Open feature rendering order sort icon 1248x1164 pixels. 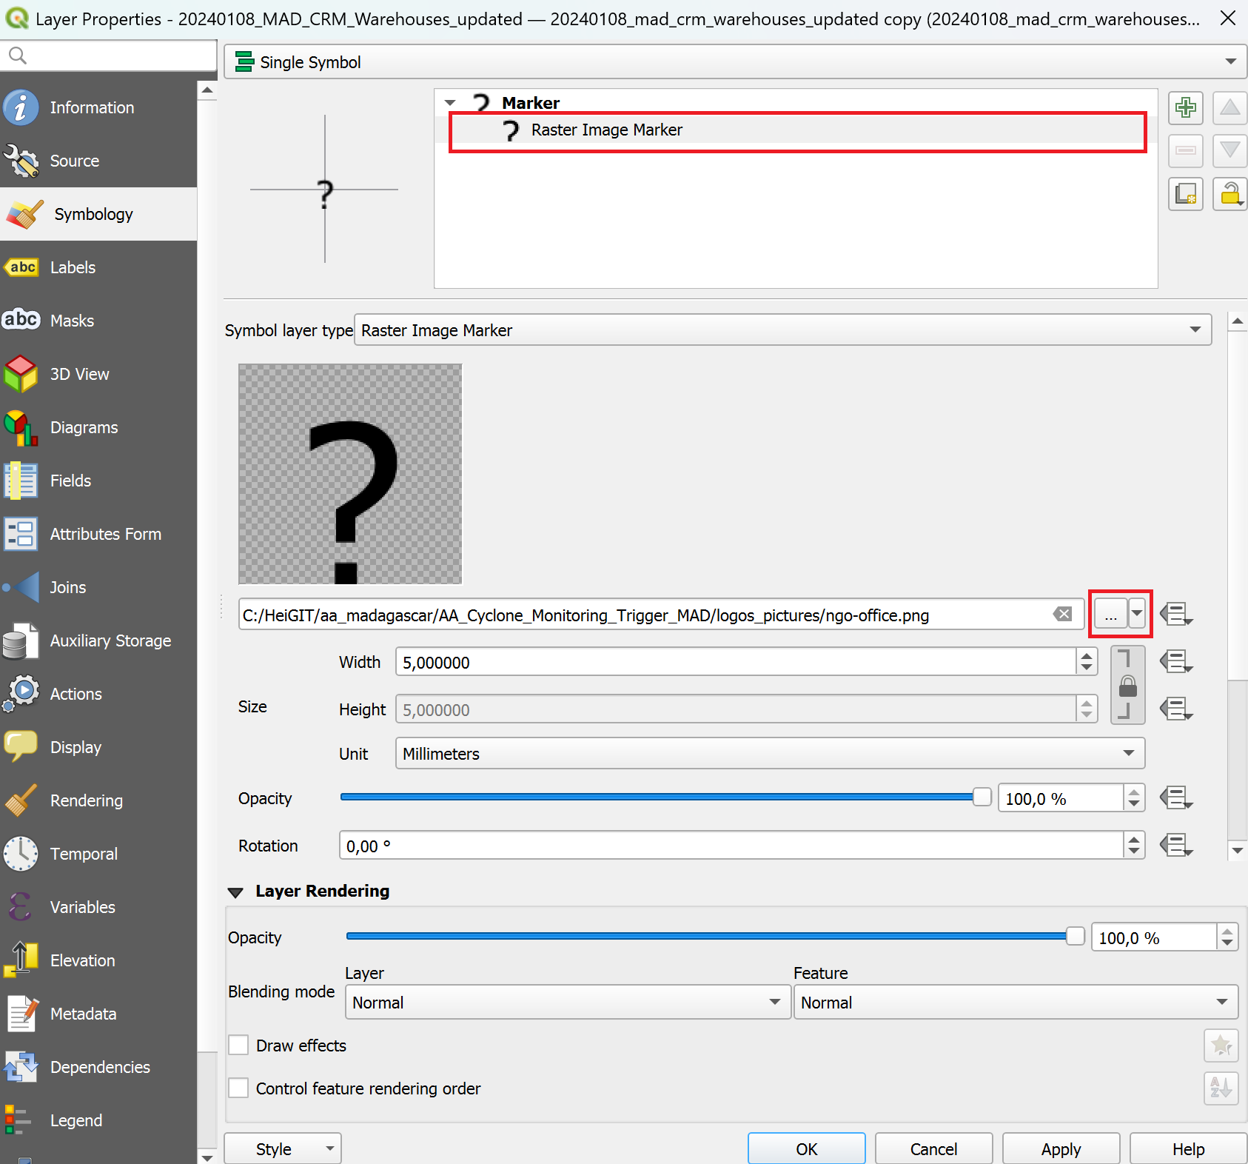pos(1221,1088)
